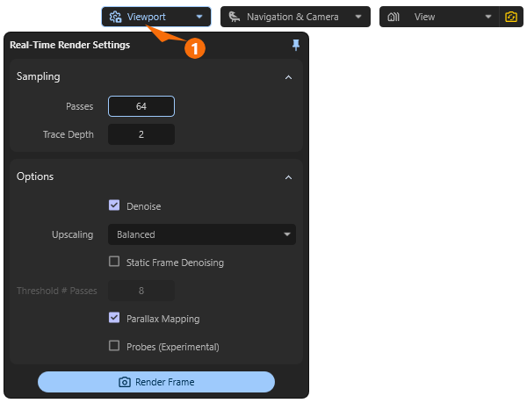Click the Trace Depth input field
This screenshot has height=403, width=527.
(x=141, y=134)
